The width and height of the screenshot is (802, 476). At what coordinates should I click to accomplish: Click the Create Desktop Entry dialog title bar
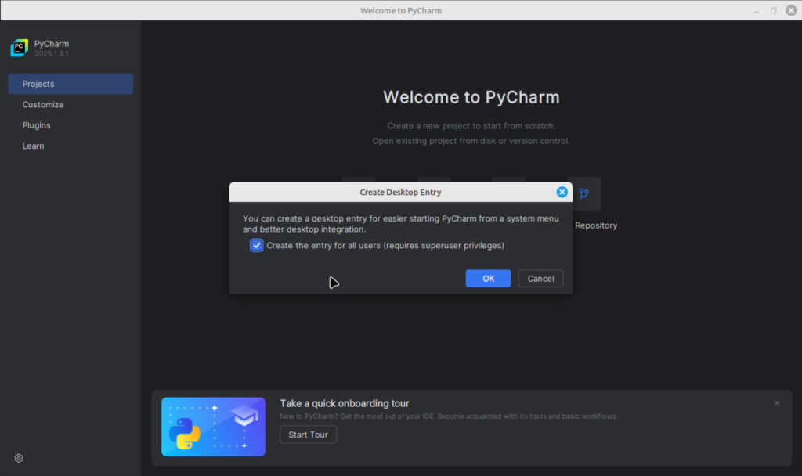pyautogui.click(x=399, y=192)
